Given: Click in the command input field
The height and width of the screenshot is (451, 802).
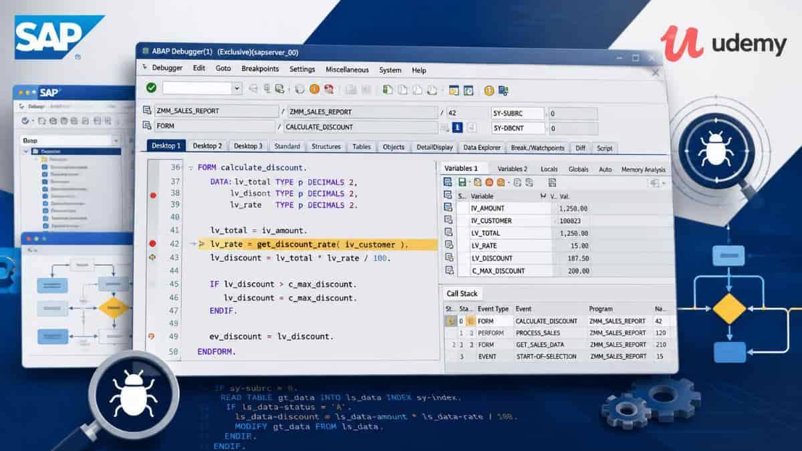Looking at the screenshot, I should pos(197,88).
